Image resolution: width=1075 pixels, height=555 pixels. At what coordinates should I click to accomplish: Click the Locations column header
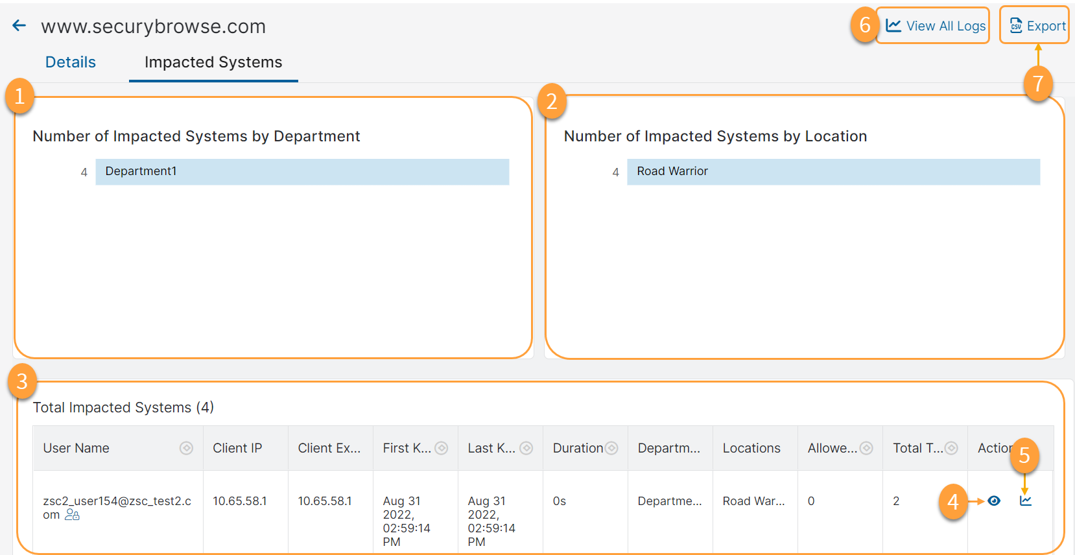pyautogui.click(x=755, y=448)
